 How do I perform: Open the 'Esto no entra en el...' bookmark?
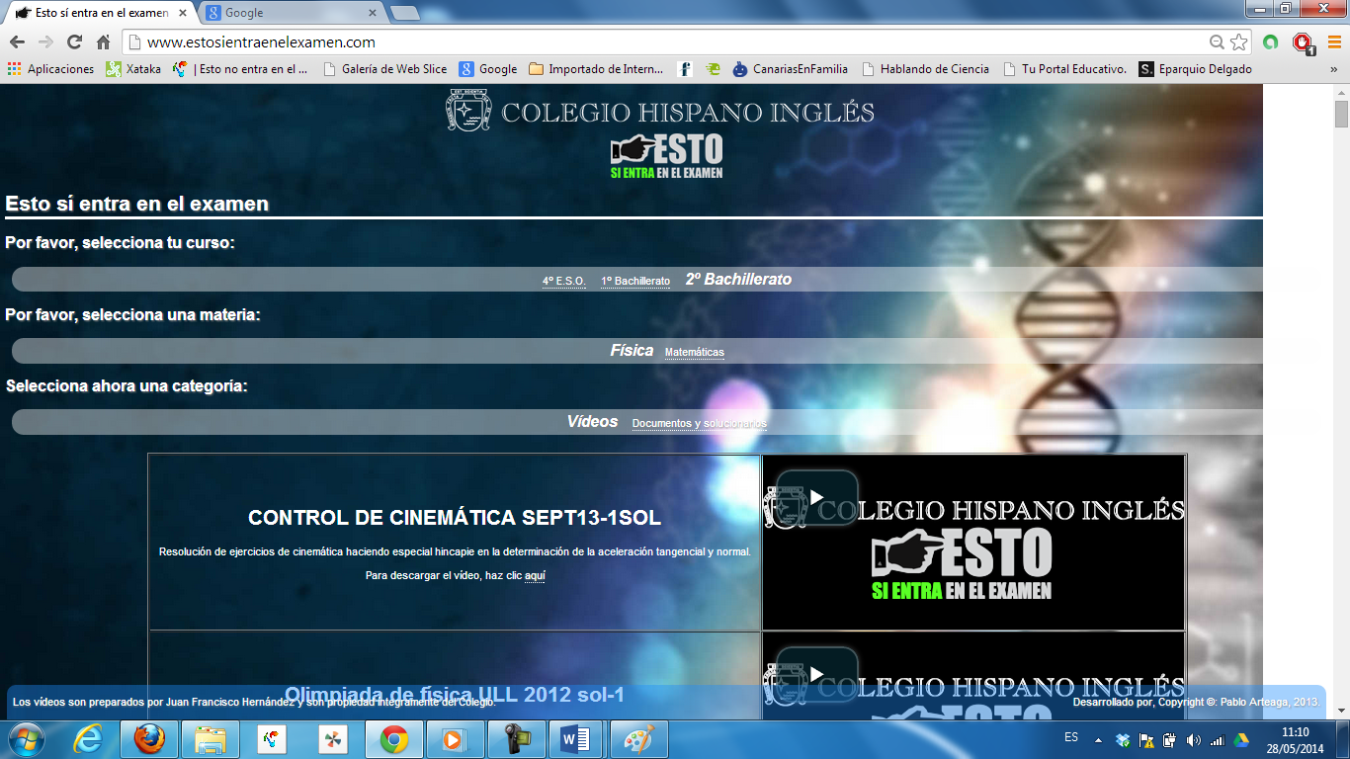tap(240, 69)
